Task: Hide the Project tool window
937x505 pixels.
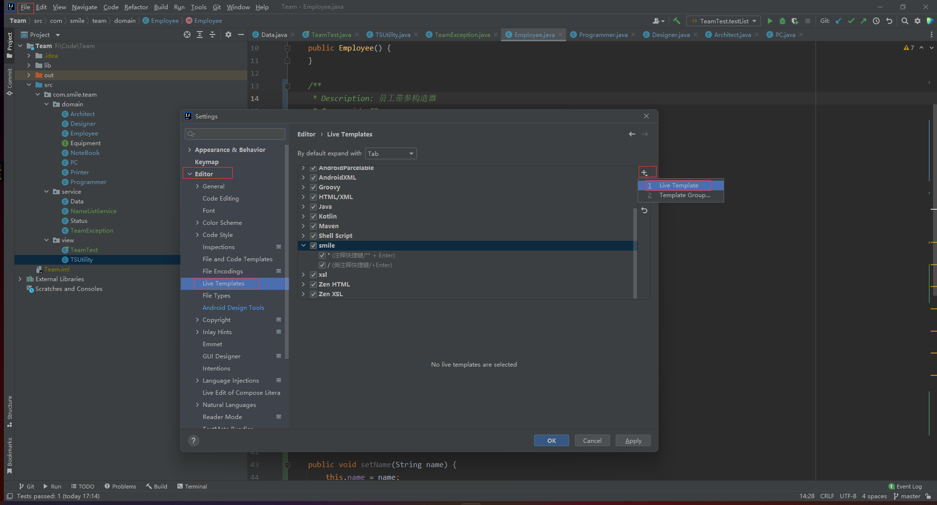Action: [241, 34]
